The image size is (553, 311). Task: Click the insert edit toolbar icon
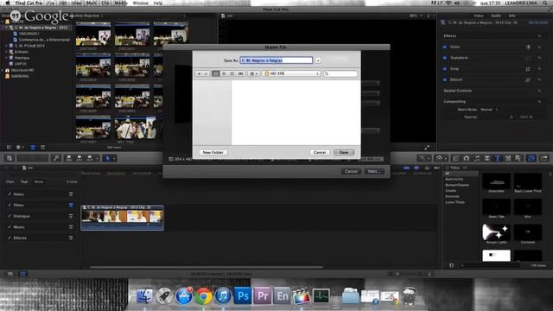79,158
